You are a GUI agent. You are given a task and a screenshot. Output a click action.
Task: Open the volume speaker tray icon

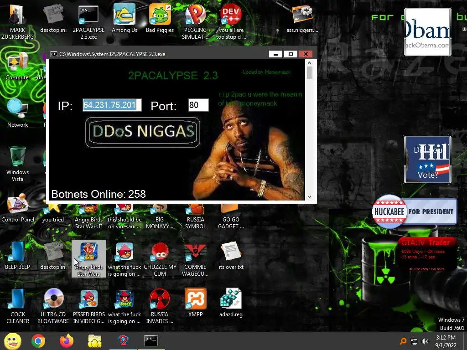point(425,341)
